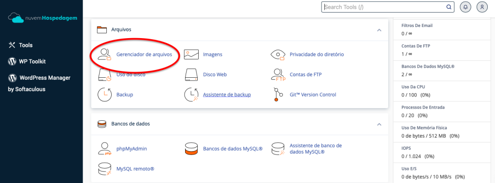Open WP Toolkit in the sidebar

tap(32, 61)
